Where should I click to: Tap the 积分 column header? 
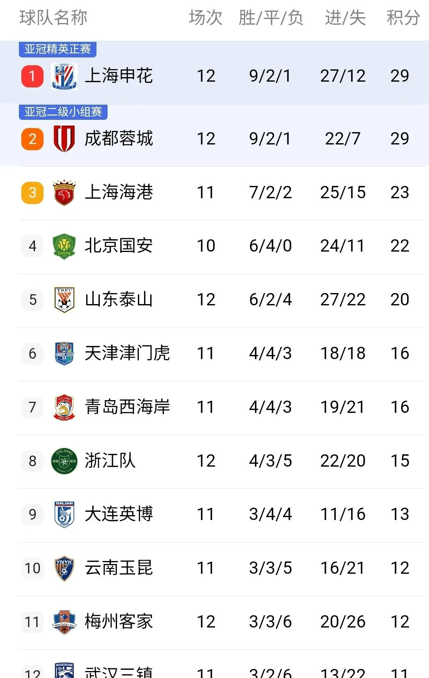click(x=403, y=18)
